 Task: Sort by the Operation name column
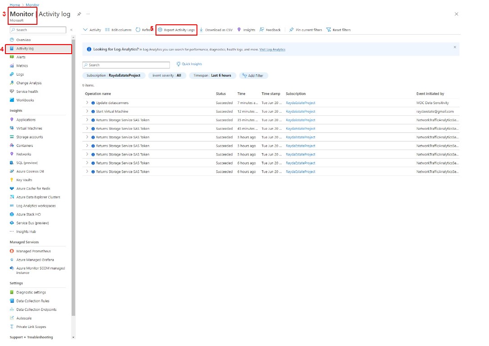pos(98,94)
